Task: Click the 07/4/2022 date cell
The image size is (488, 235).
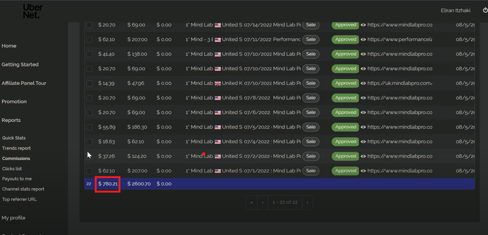Action: click(258, 142)
